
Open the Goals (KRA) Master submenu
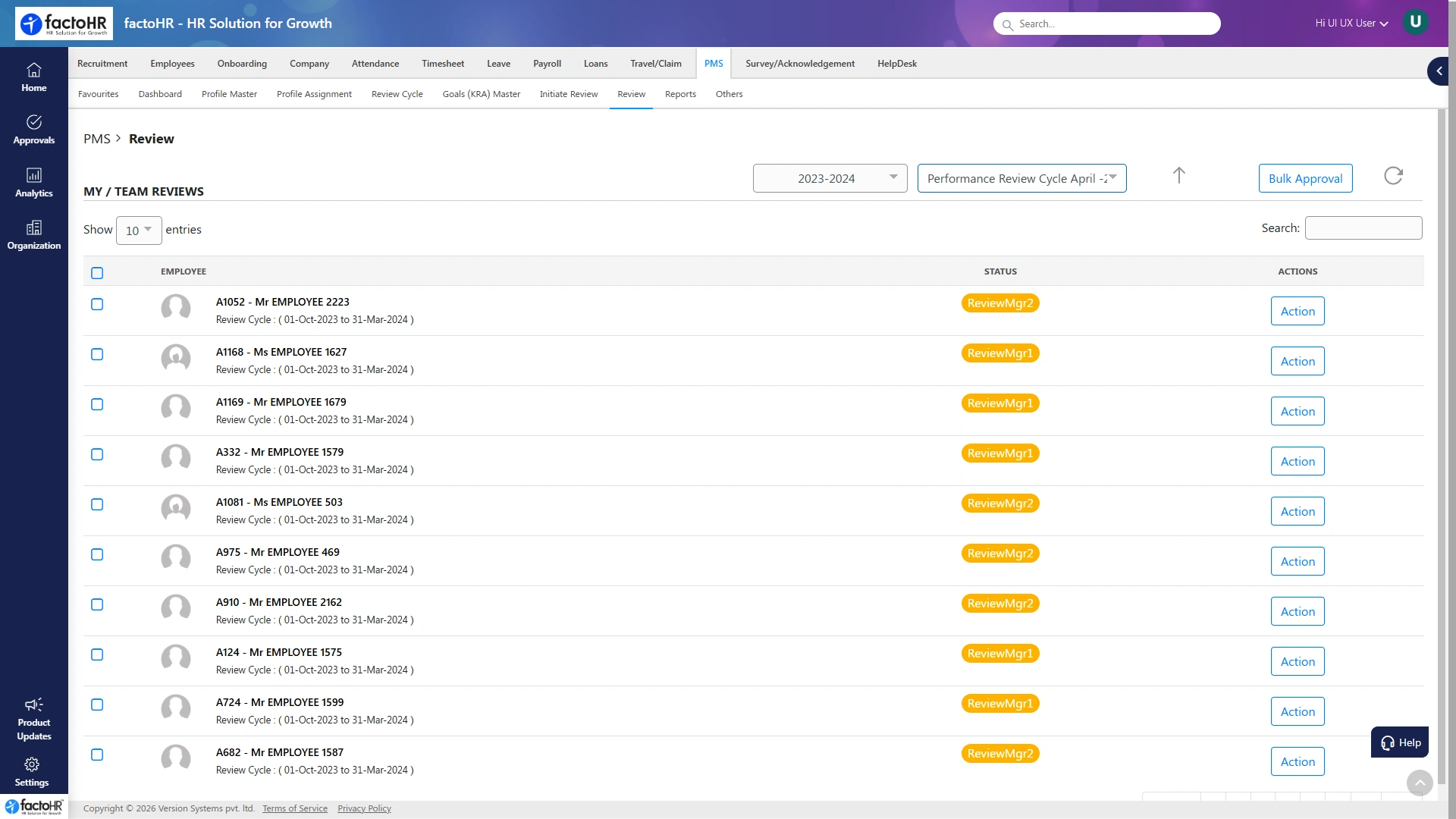(x=482, y=94)
